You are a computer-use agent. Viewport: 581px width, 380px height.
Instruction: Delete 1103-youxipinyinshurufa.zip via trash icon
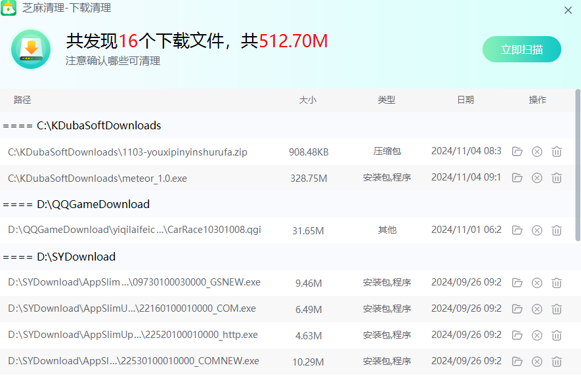tap(557, 152)
